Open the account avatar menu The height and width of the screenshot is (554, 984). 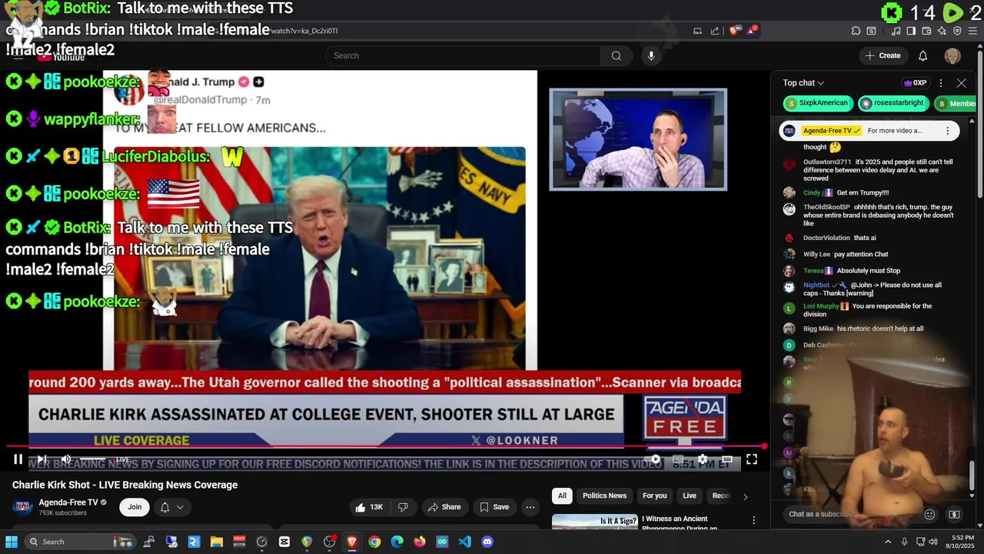[x=952, y=55]
